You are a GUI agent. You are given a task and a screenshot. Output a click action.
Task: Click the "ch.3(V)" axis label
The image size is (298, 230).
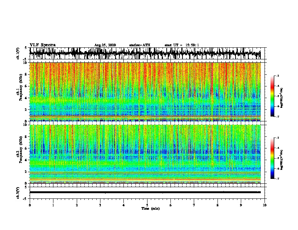pyautogui.click(x=18, y=193)
